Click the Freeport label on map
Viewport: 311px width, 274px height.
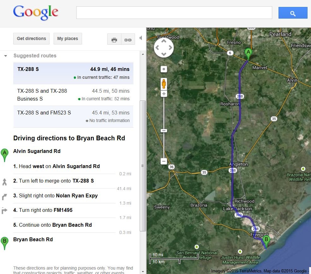point(259,235)
